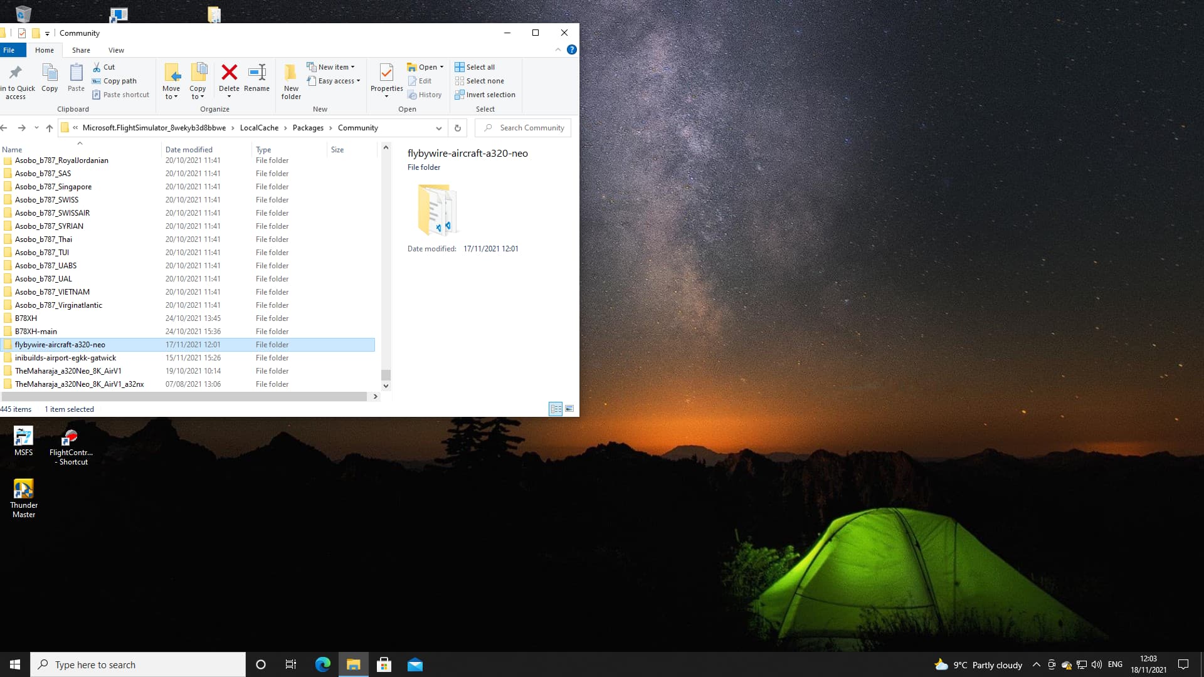1204x677 pixels.
Task: Open recent locations dropdown arrow
Action: coord(36,128)
